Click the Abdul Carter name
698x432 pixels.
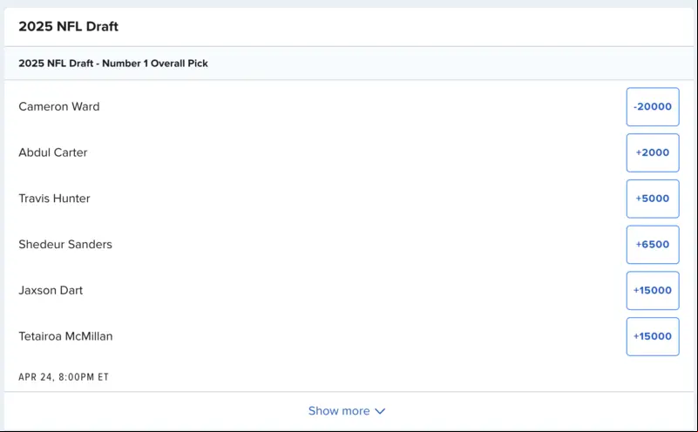click(53, 152)
